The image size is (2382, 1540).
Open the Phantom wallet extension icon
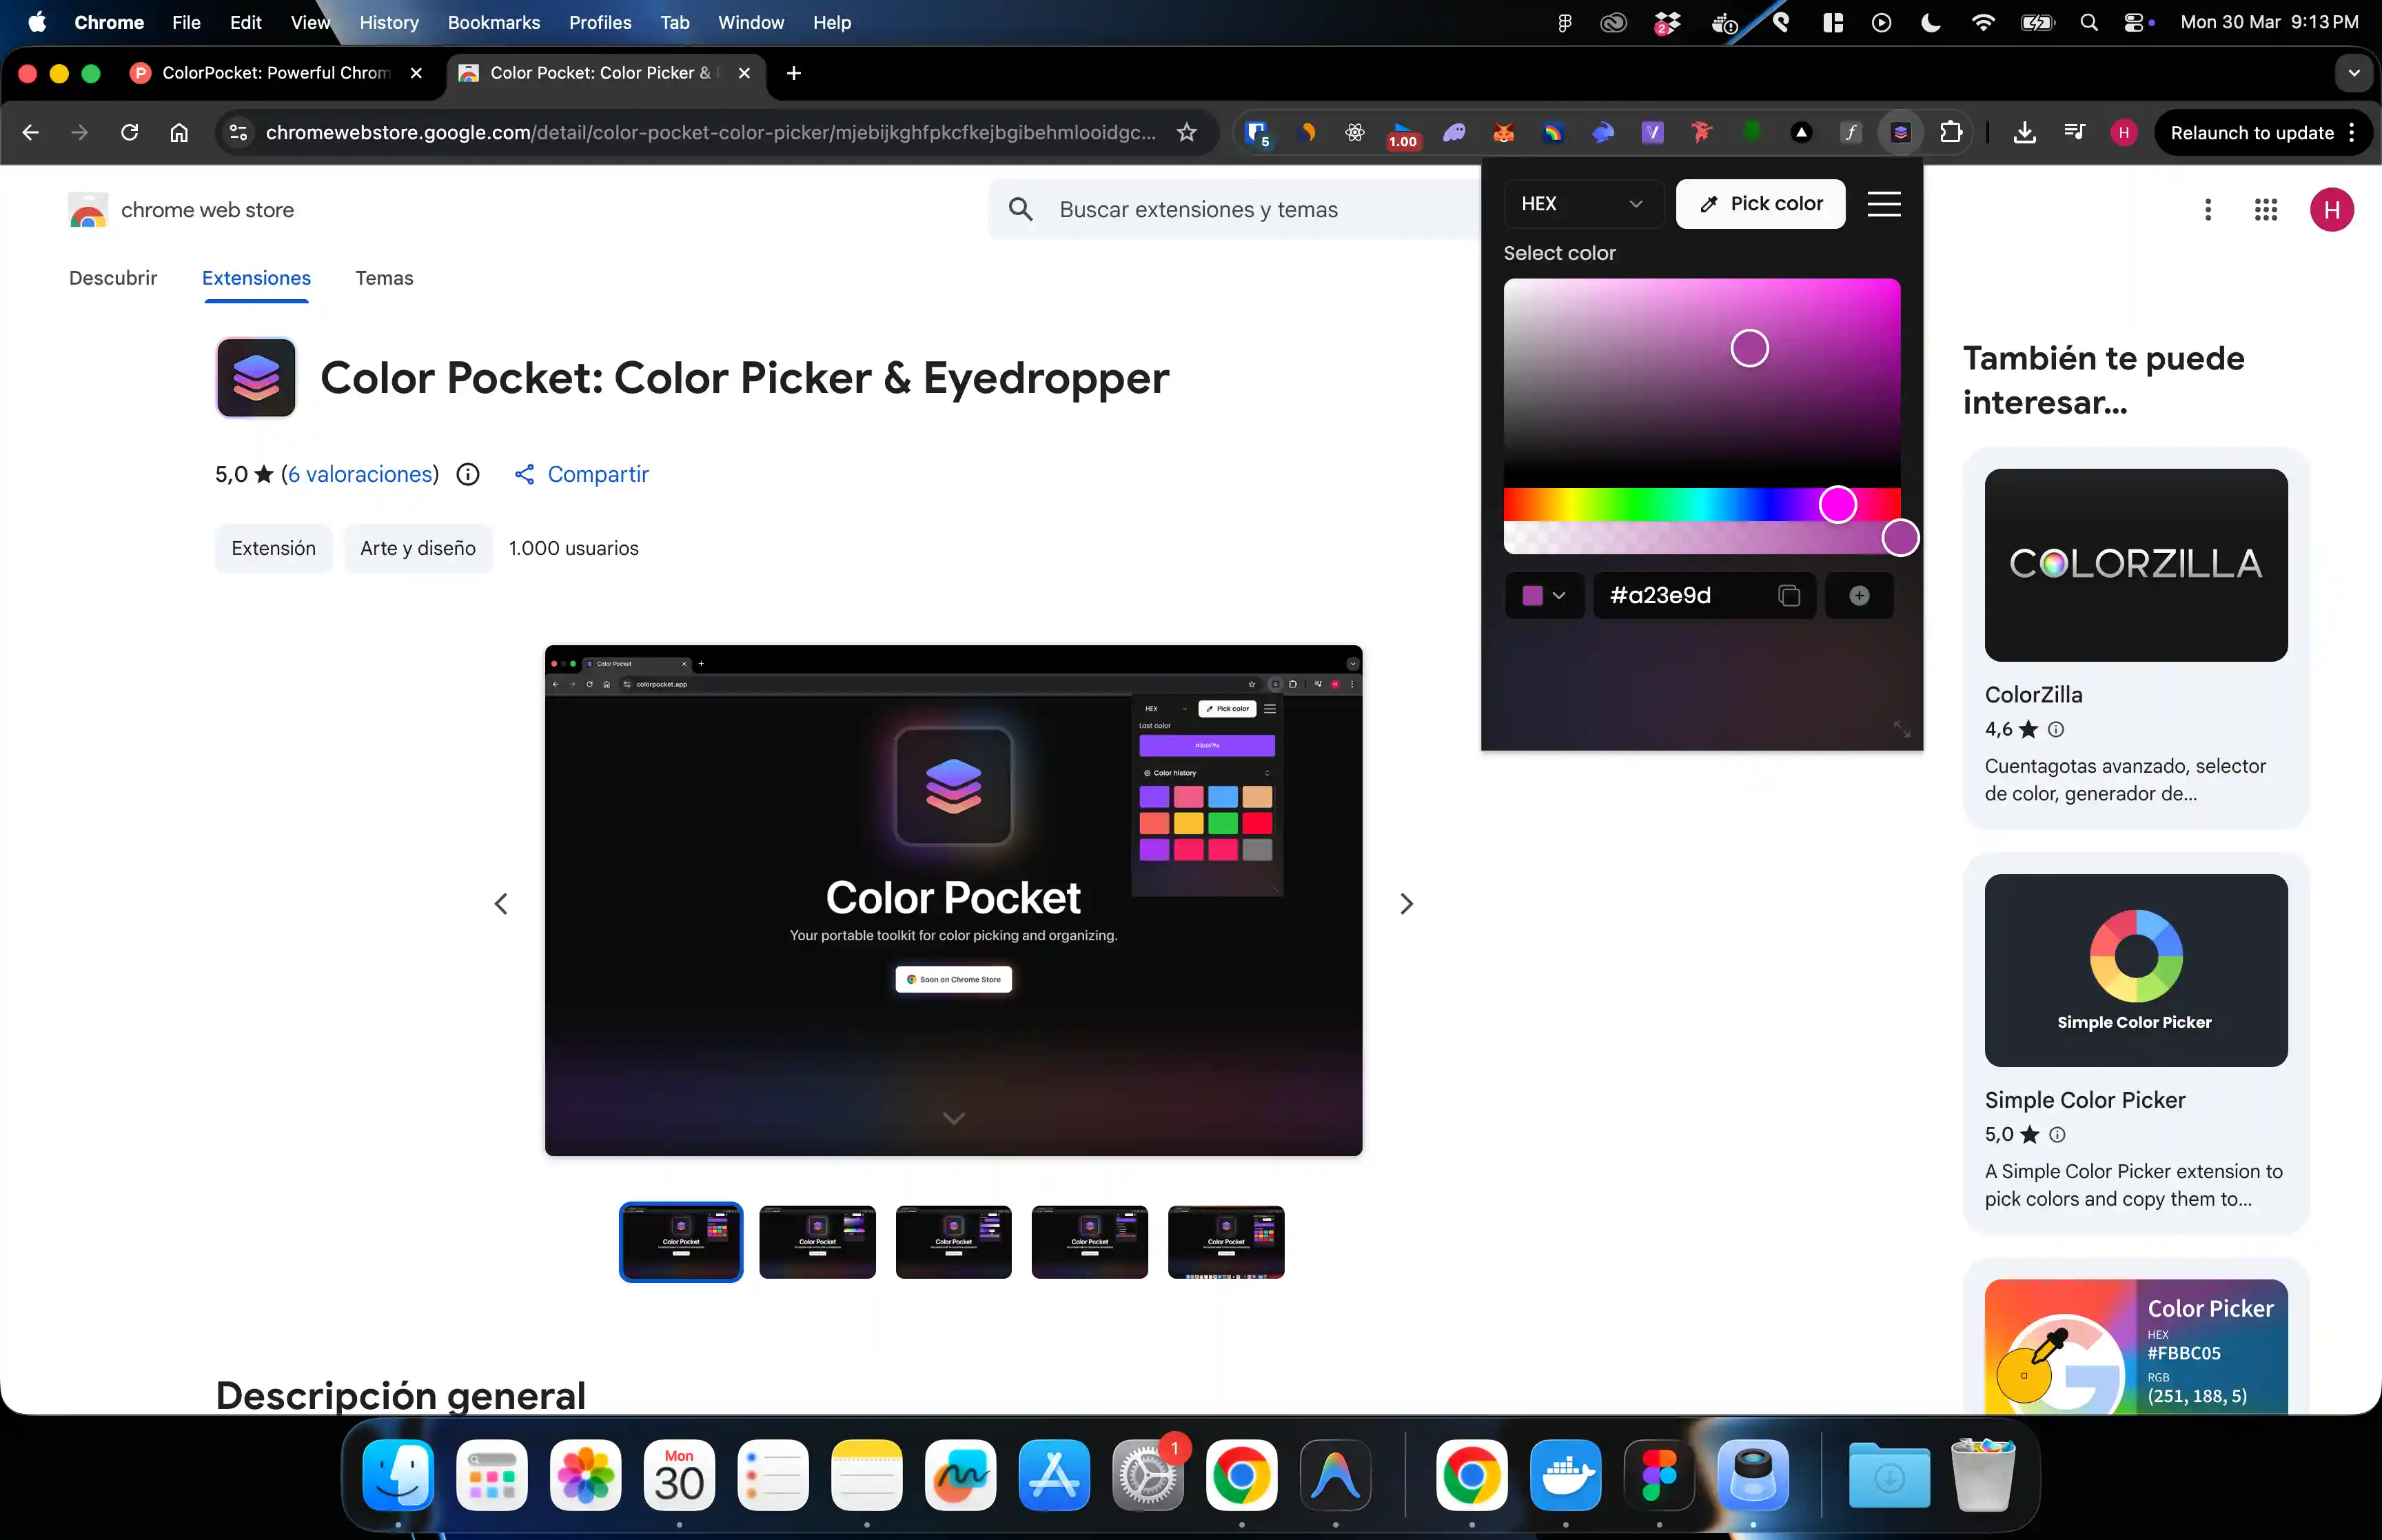(1454, 132)
